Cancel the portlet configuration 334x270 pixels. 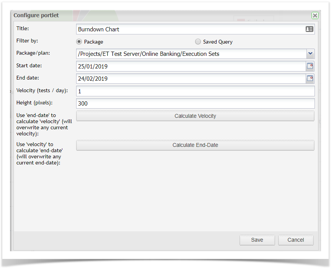[x=296, y=240]
